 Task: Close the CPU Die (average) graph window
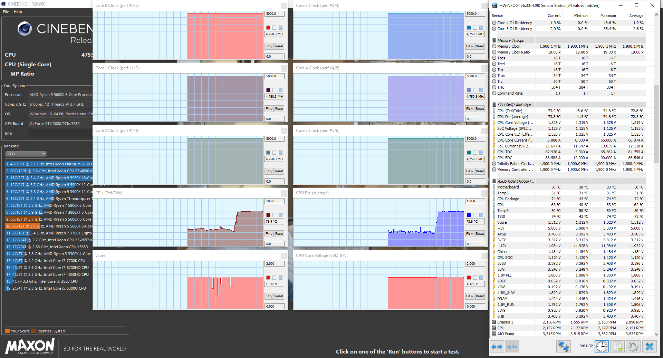tap(484, 193)
